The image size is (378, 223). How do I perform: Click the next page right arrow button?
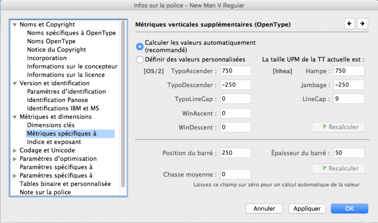362,24
